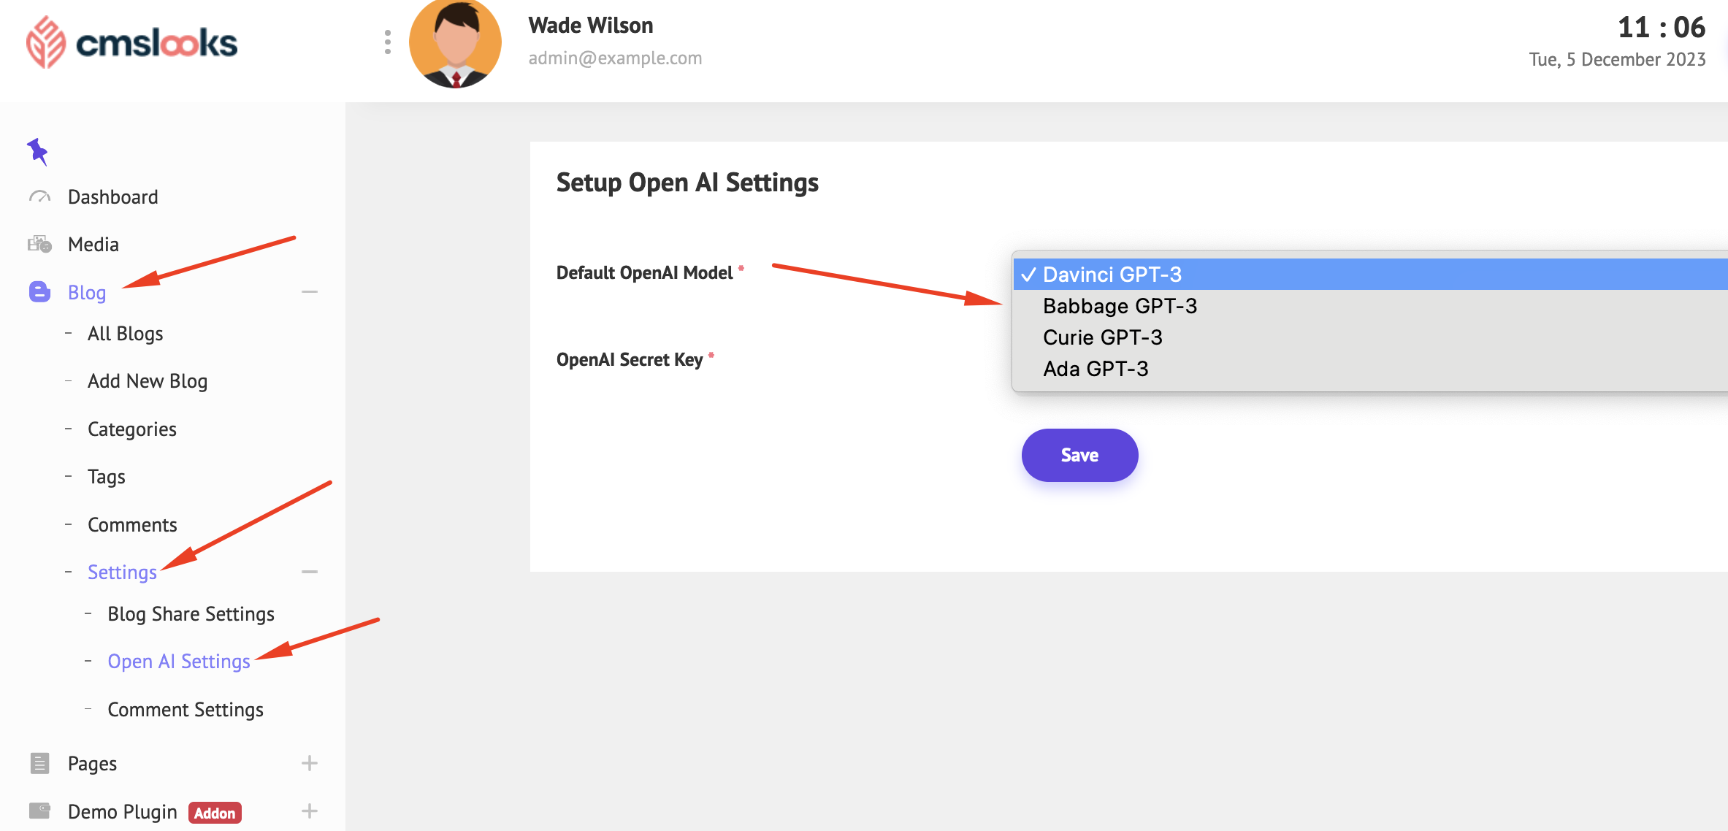Click the Setup Open AI Settings heading
This screenshot has width=1728, height=831.
687,183
